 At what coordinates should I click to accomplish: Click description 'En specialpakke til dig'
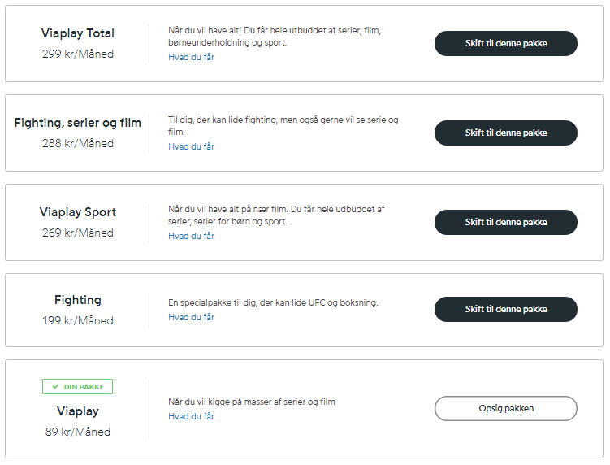tap(273, 302)
